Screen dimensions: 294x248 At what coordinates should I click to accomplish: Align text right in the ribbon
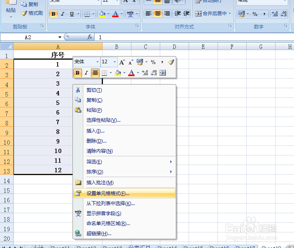[x=167, y=14]
